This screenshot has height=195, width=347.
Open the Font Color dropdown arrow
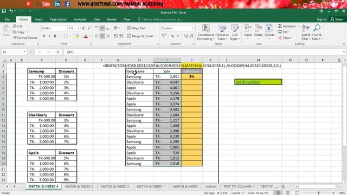point(90,36)
